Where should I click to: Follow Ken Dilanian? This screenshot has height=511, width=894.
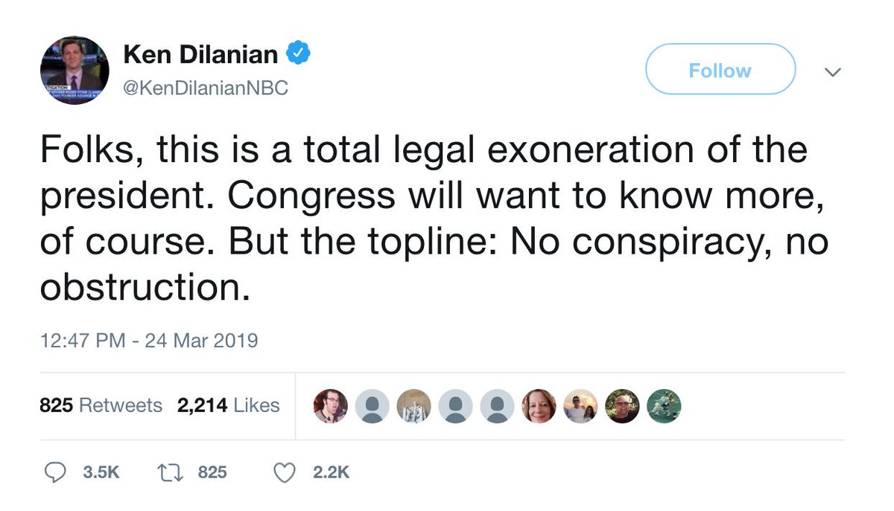(720, 70)
